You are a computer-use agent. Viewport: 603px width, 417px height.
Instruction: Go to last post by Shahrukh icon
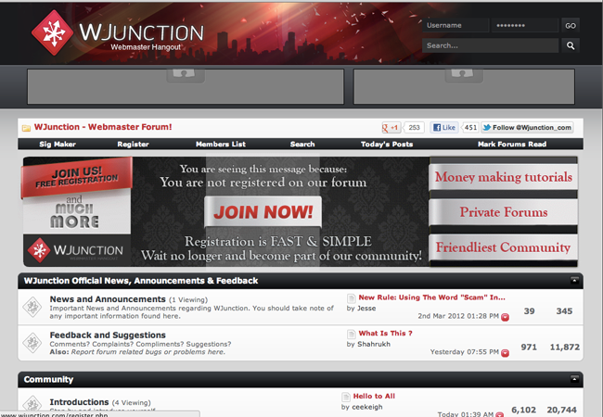click(506, 352)
